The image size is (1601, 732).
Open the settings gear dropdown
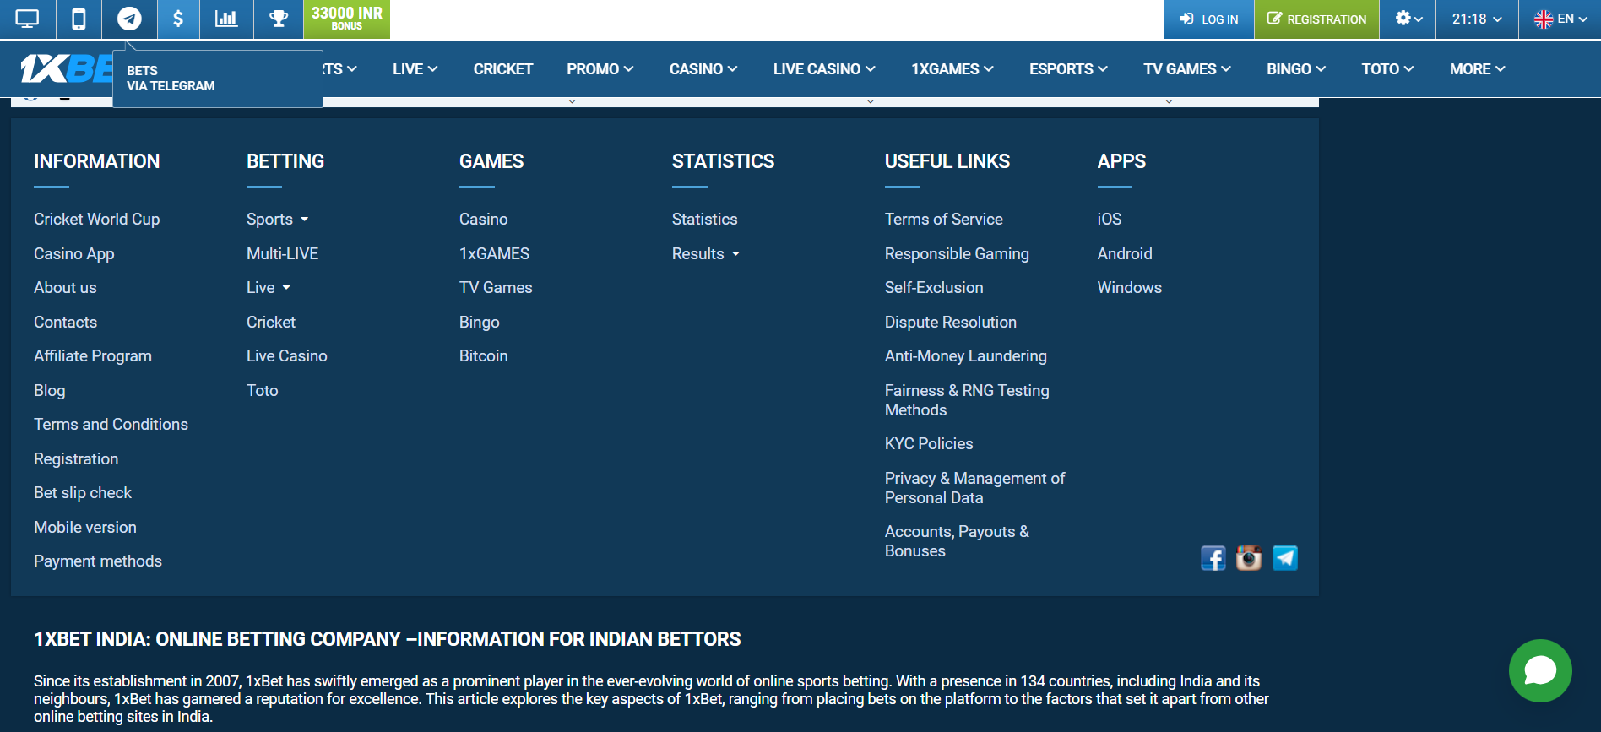tap(1408, 19)
